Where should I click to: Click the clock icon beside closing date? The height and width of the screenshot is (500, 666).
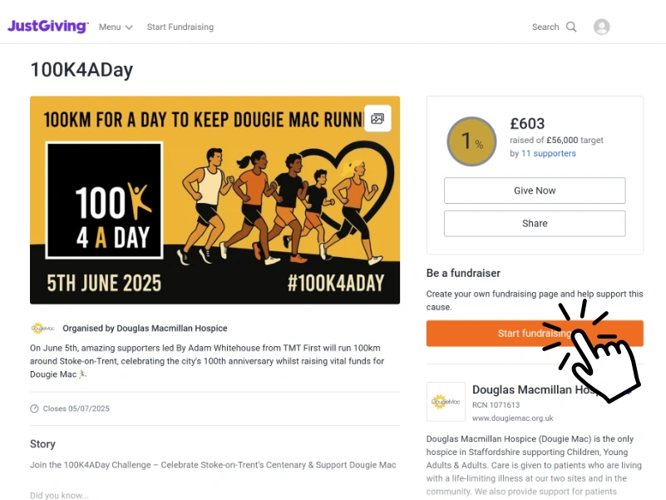point(34,408)
